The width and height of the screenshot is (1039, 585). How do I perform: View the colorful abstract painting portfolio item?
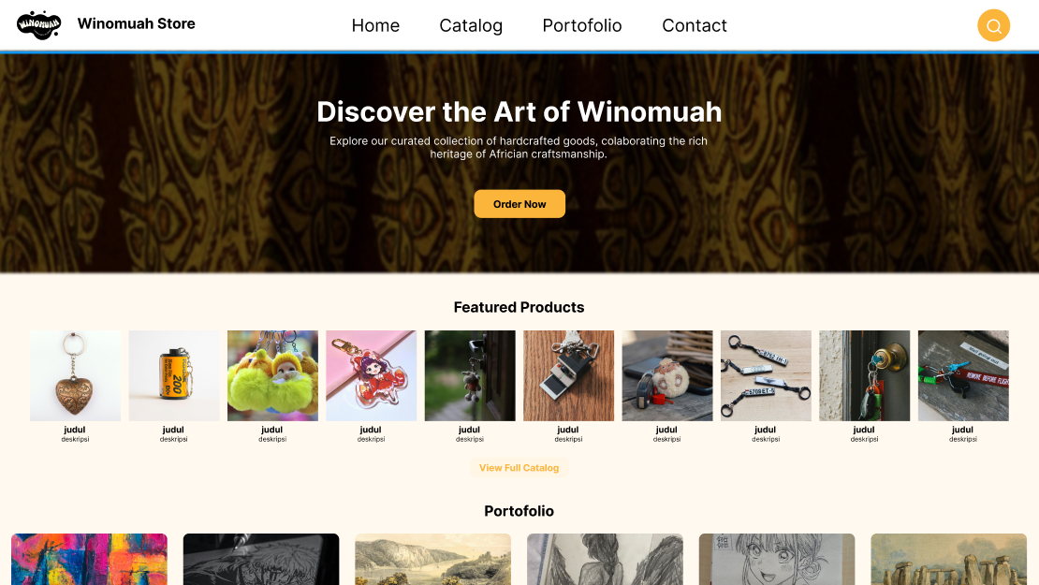click(x=90, y=559)
